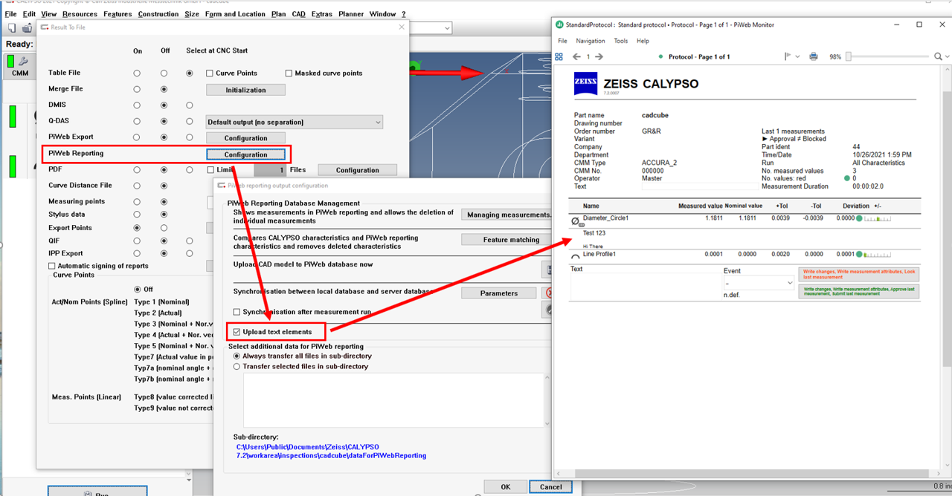Click the PDF Files count field

tap(270, 170)
